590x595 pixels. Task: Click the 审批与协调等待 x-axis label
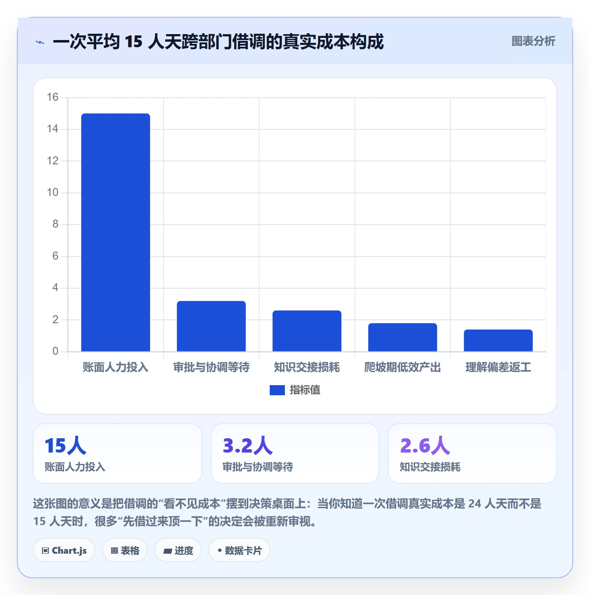211,367
